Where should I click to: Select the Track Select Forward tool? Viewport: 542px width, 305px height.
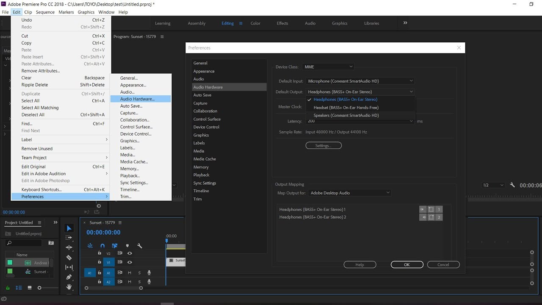pos(69,238)
